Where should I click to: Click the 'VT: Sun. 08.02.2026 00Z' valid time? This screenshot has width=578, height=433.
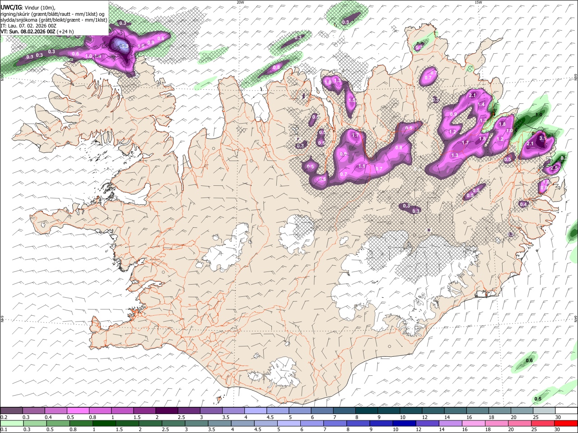click(28, 32)
